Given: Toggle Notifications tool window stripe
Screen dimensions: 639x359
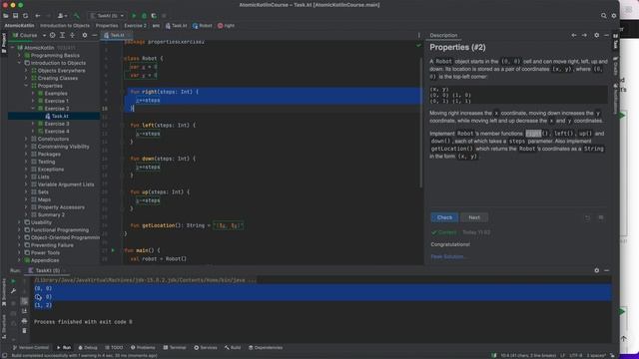Looking at the screenshot, I should pos(615,98).
